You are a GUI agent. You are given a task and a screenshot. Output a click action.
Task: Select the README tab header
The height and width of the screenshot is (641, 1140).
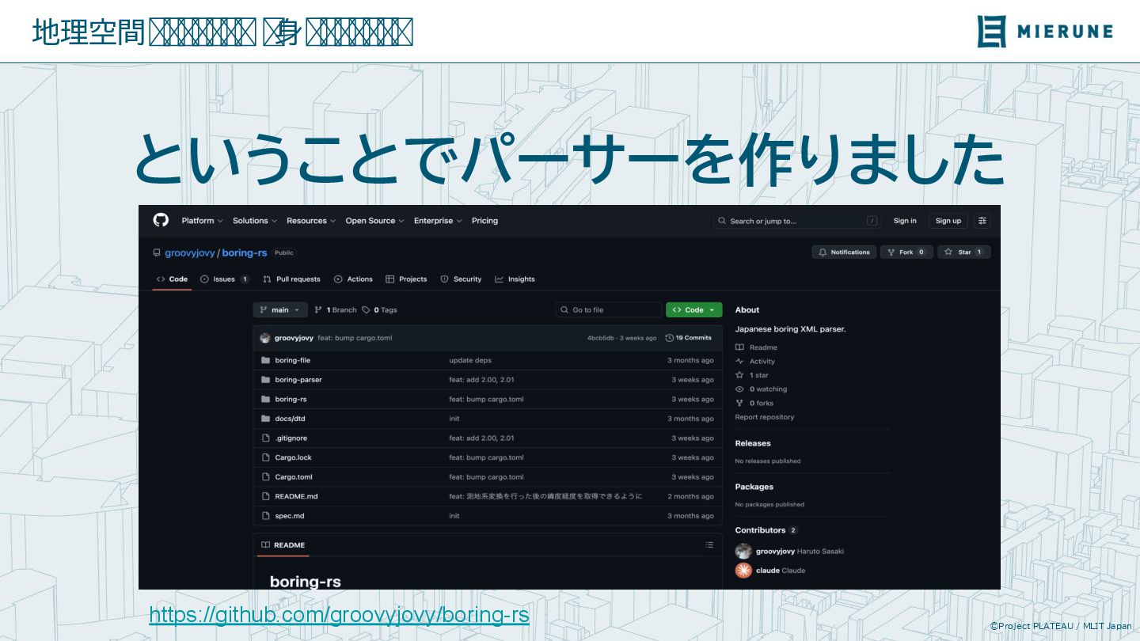coord(283,545)
